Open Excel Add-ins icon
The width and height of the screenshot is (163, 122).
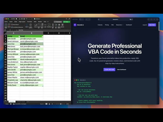click(31, 25)
